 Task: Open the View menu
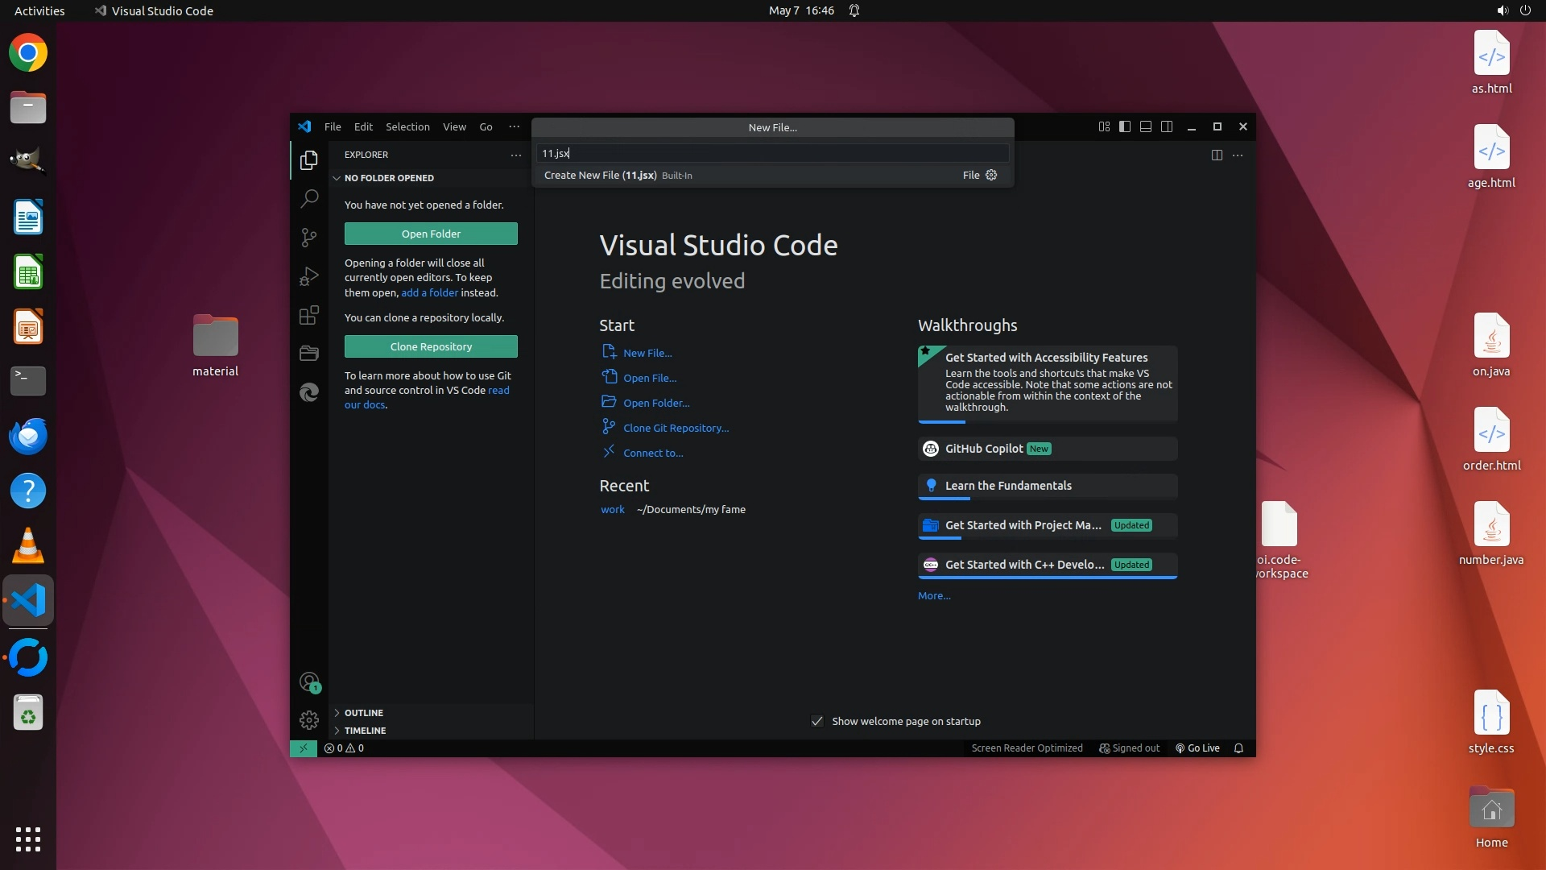click(x=454, y=126)
